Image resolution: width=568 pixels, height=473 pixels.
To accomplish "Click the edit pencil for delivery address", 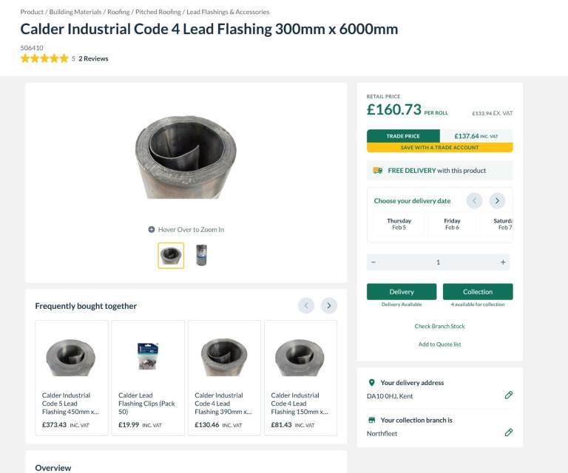I will coord(508,395).
